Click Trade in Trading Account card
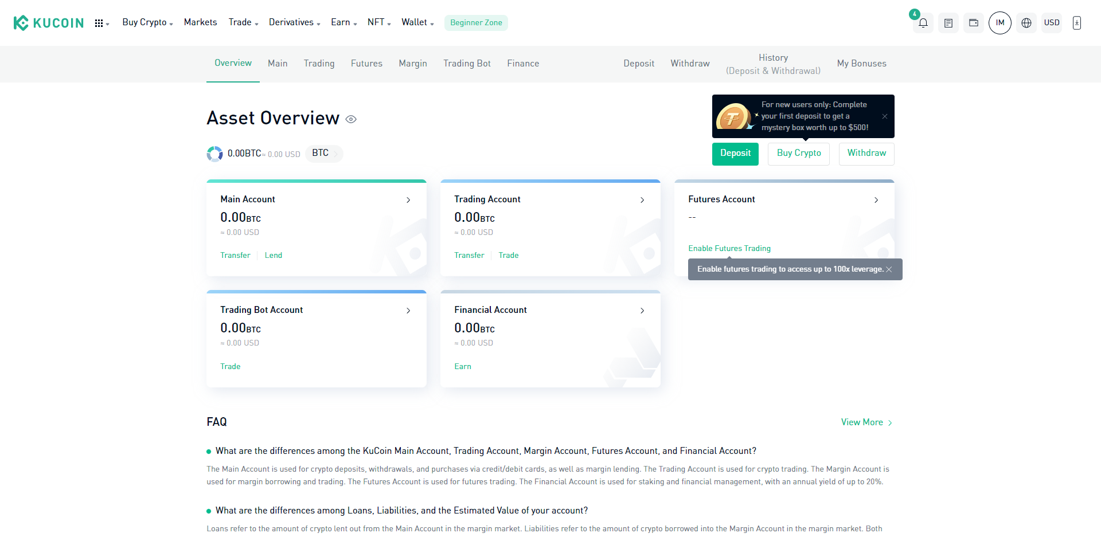Image resolution: width=1101 pixels, height=537 pixels. [508, 256]
